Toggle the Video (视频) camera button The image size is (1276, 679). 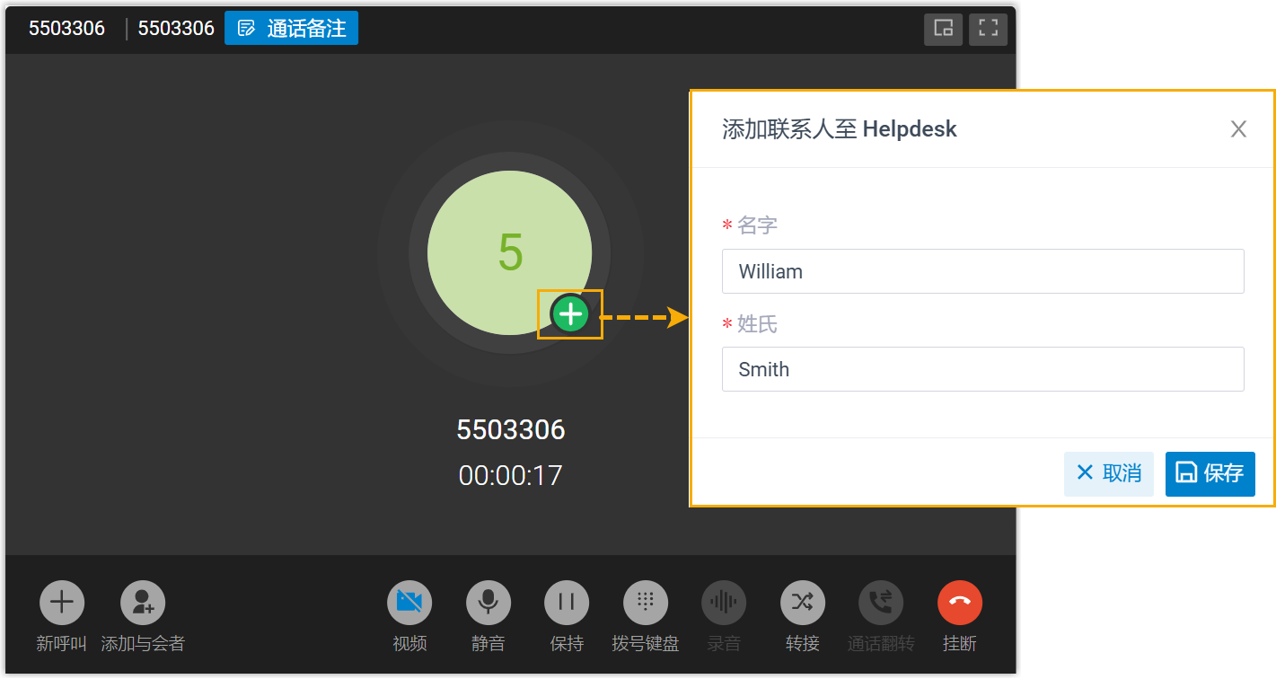(x=409, y=603)
